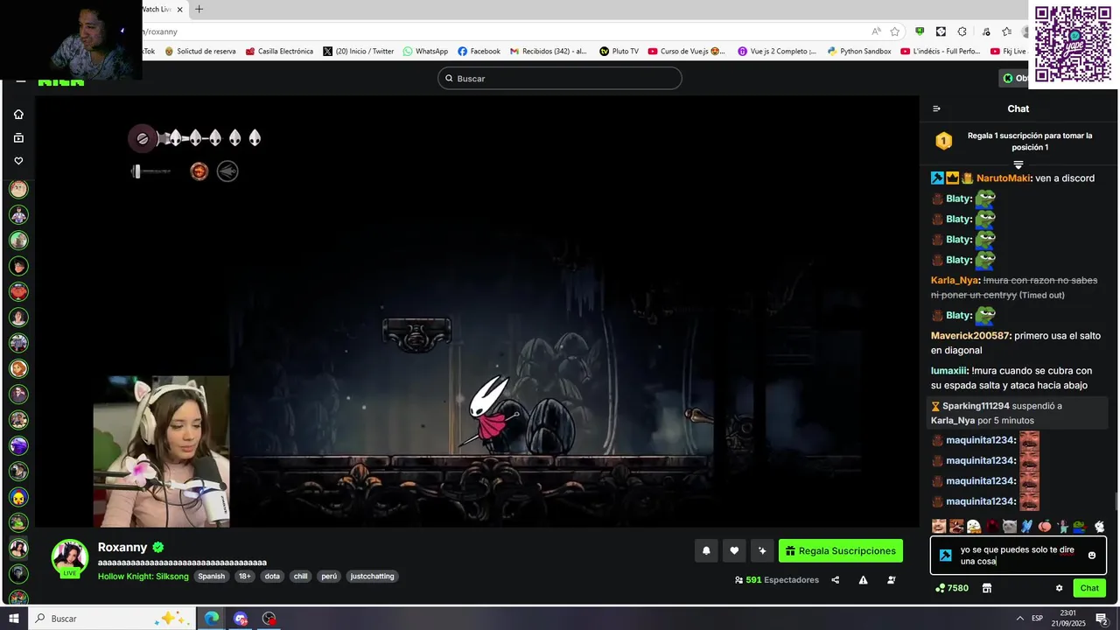
Task: Share the stream using the share icon
Action: coord(835,580)
